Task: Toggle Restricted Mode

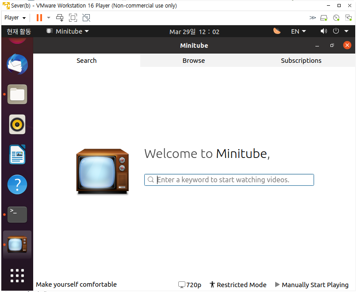Action: [238, 285]
